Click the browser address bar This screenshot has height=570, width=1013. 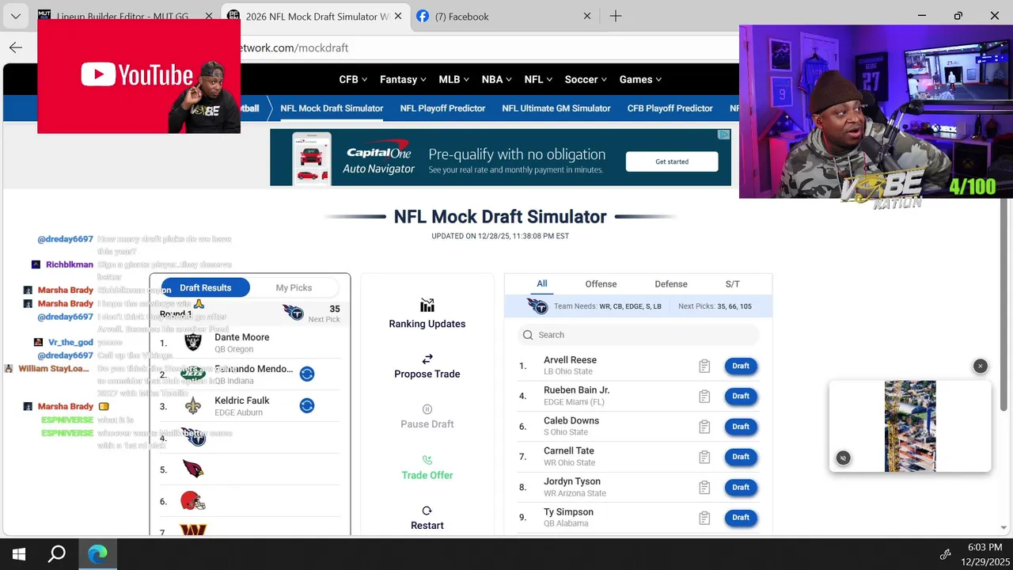tap(491, 47)
